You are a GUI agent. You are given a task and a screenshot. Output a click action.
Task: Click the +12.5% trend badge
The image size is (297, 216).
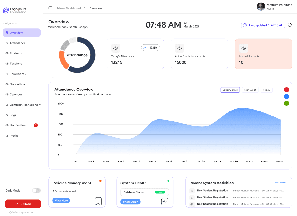tap(151, 48)
